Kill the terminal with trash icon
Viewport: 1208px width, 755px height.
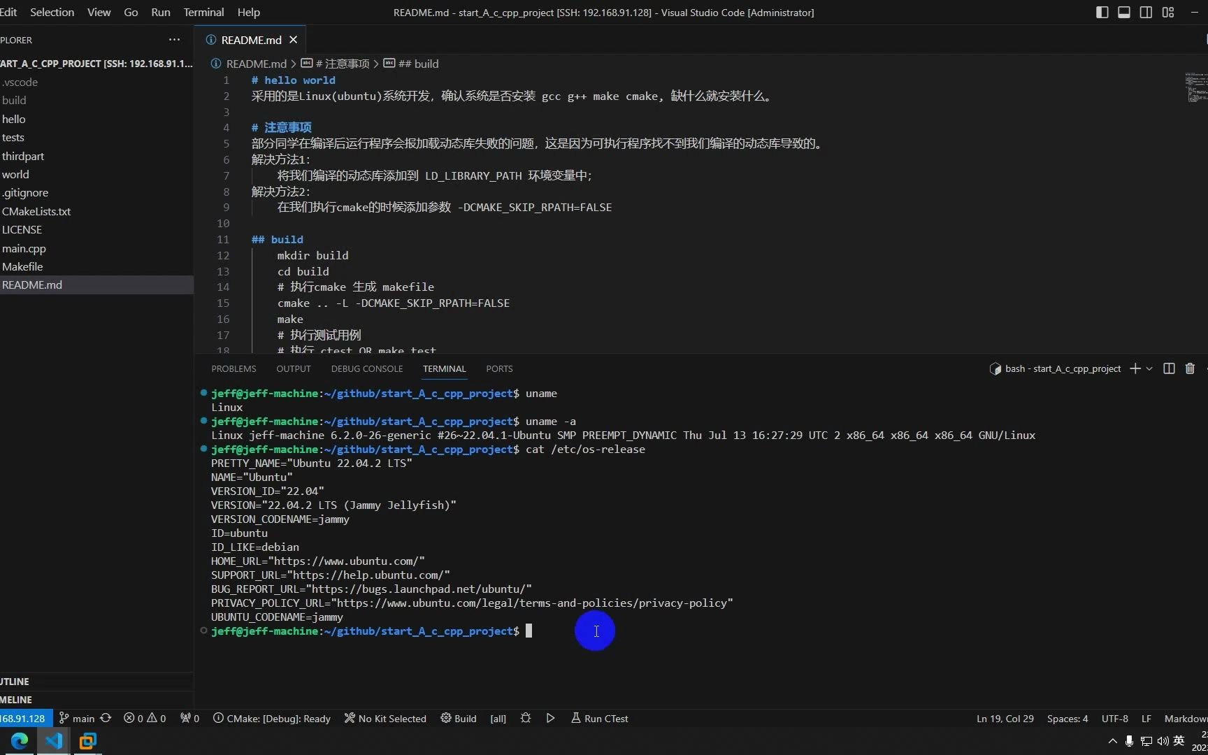pos(1190,368)
